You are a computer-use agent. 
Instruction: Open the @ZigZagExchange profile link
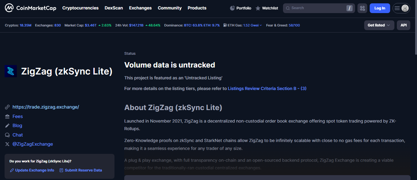pos(33,144)
